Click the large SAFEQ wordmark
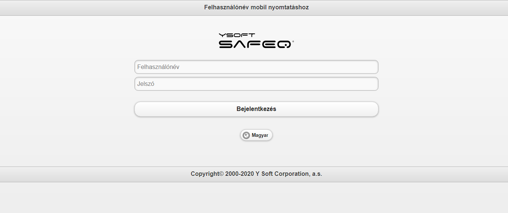Image resolution: width=508 pixels, height=213 pixels. click(255, 45)
